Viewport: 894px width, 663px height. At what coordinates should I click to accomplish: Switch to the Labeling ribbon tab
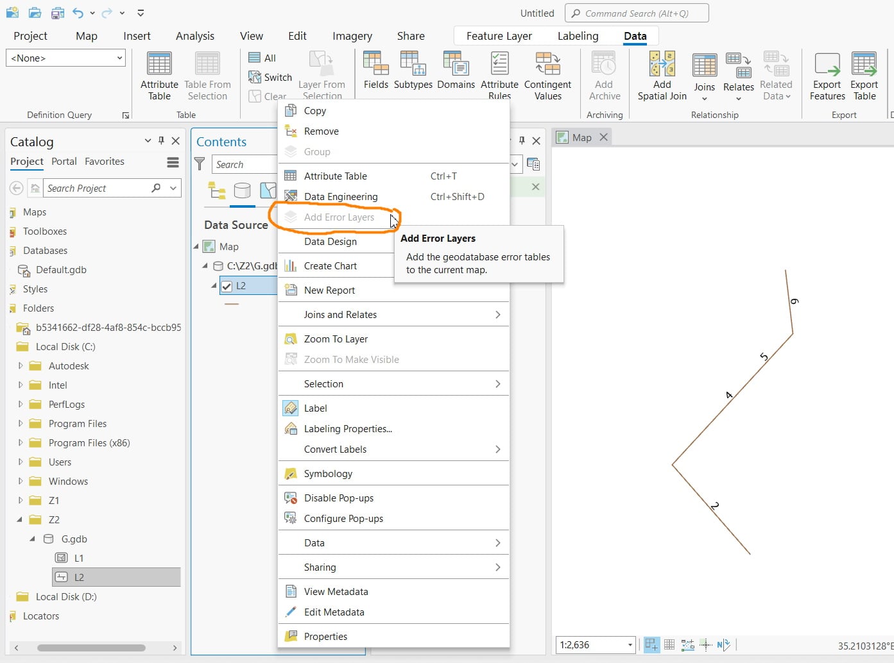pos(578,36)
